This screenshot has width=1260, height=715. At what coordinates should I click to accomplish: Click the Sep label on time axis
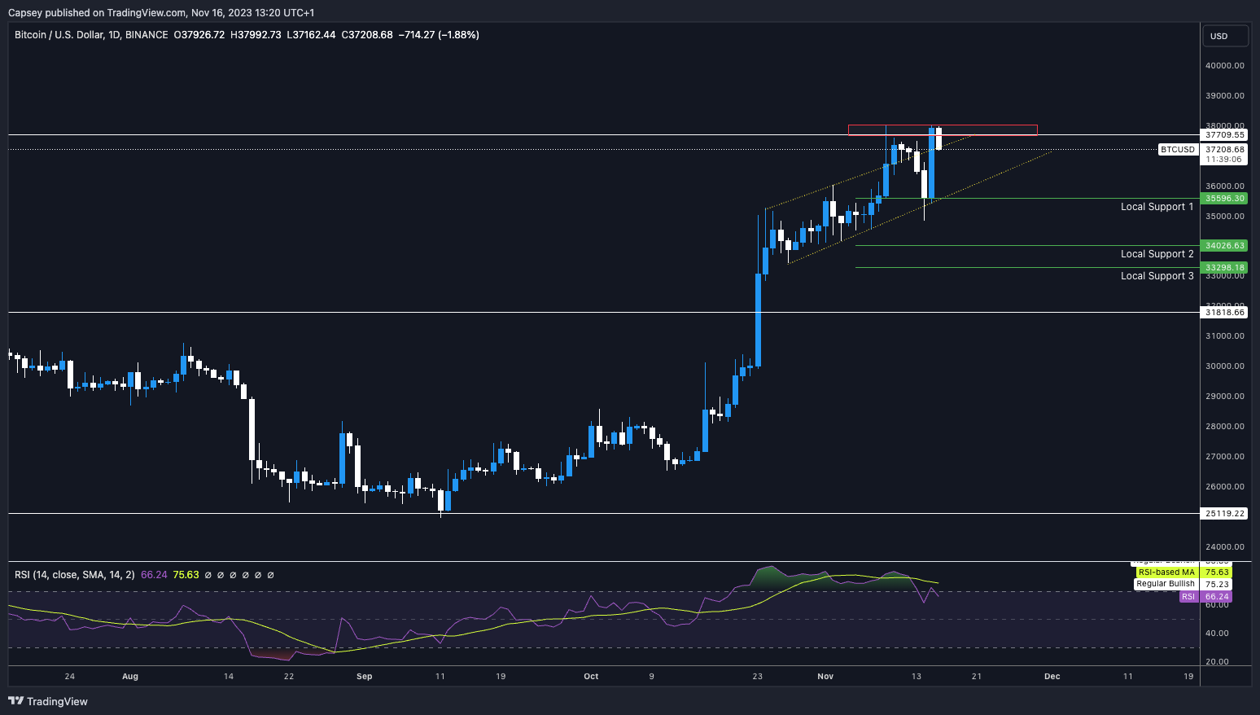coord(364,677)
